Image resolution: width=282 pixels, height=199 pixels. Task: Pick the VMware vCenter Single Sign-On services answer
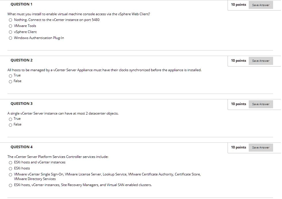click(10, 175)
